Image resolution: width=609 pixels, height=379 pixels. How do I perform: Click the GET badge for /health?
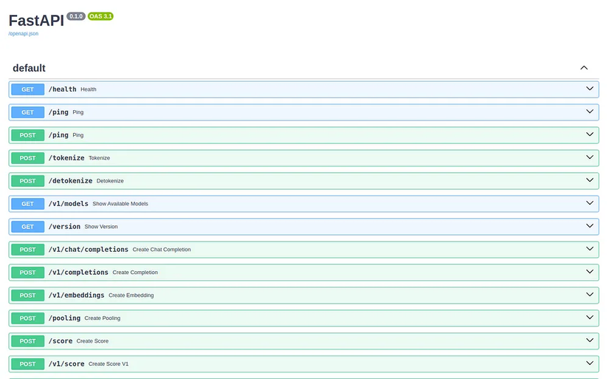(x=27, y=89)
